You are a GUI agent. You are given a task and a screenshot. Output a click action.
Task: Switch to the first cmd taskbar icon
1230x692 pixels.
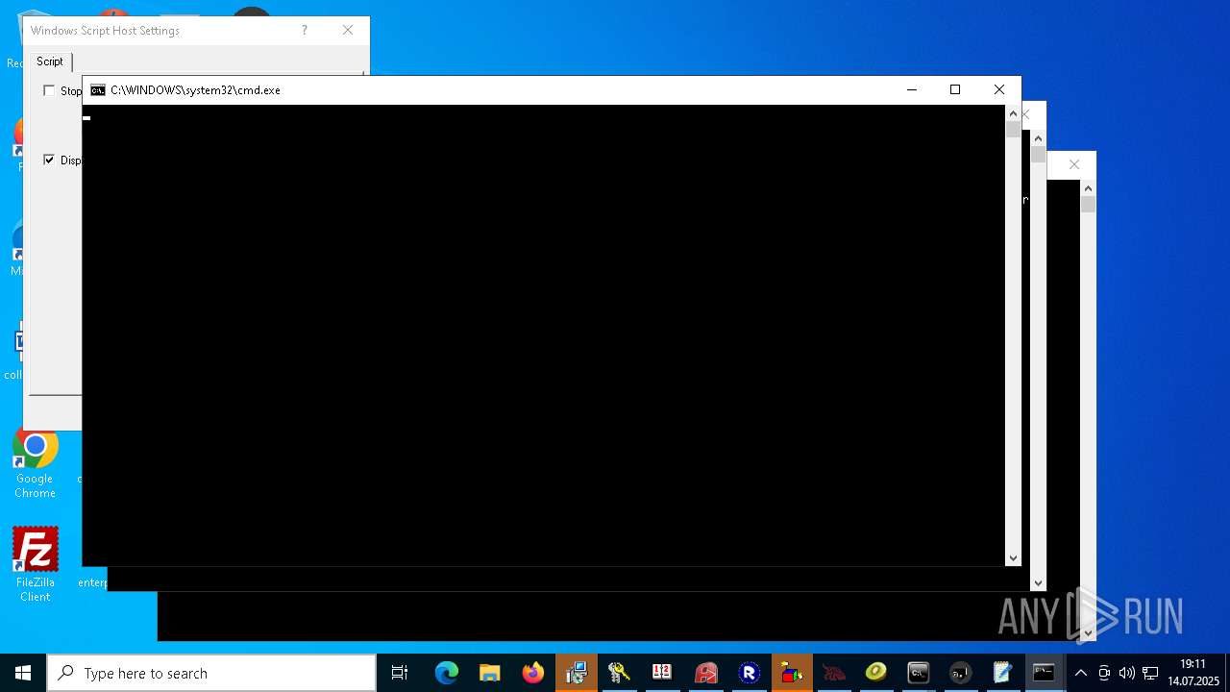(918, 673)
